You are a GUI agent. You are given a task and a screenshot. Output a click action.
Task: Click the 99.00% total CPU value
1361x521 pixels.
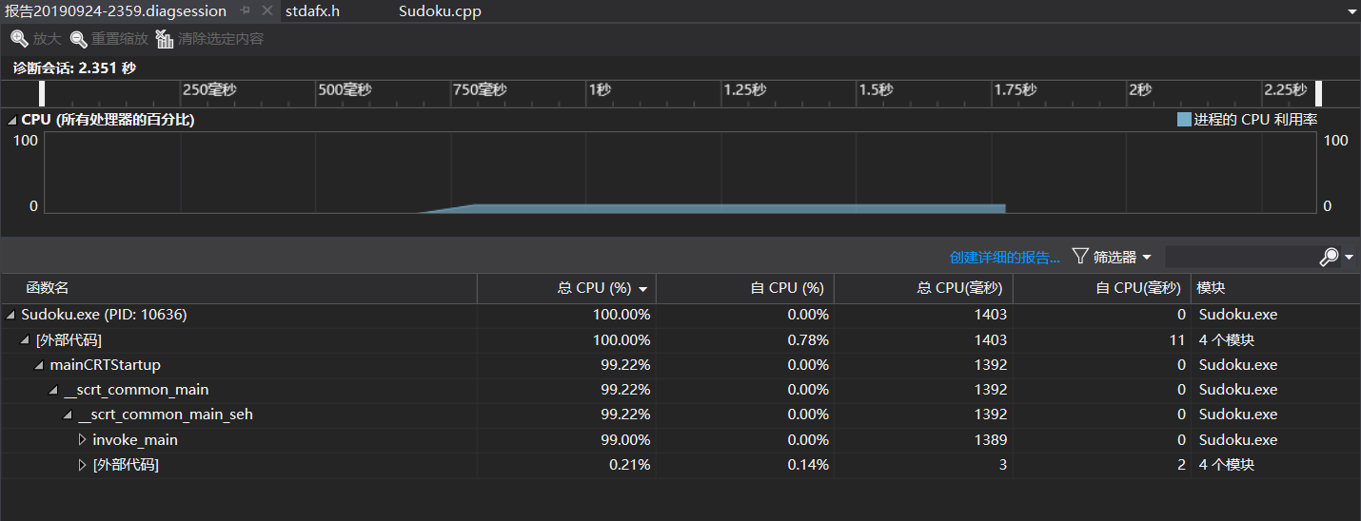click(x=625, y=440)
